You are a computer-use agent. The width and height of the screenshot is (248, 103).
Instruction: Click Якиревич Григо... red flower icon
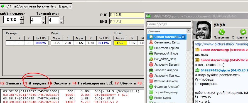point(151,76)
